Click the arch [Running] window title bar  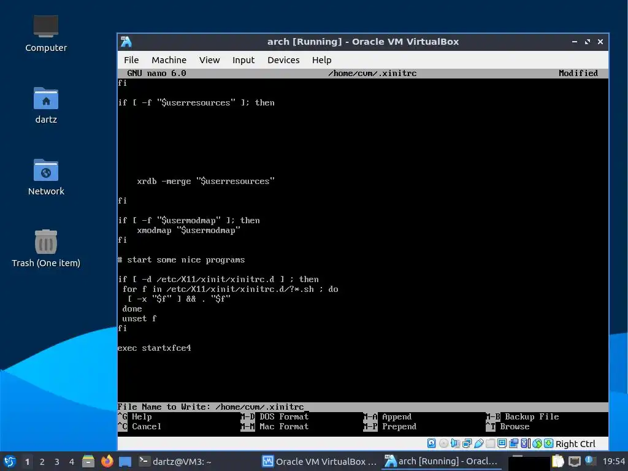363,42
